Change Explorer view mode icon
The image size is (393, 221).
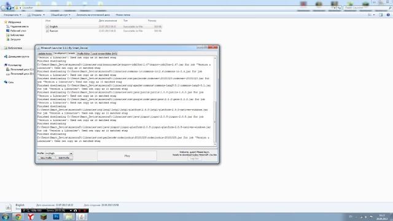pyautogui.click(x=370, y=15)
